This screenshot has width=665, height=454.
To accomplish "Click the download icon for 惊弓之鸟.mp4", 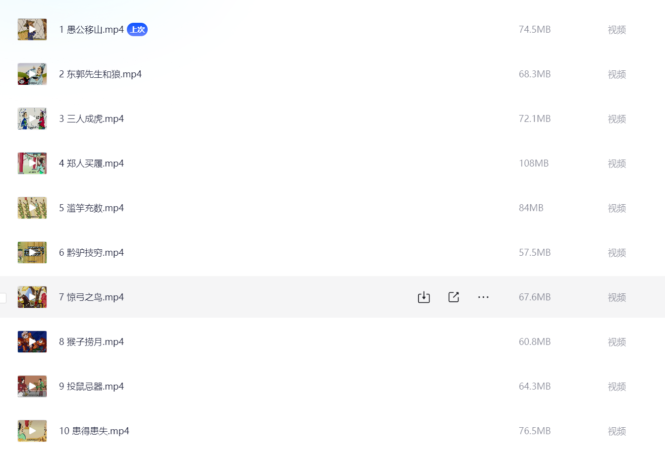I will tap(424, 297).
